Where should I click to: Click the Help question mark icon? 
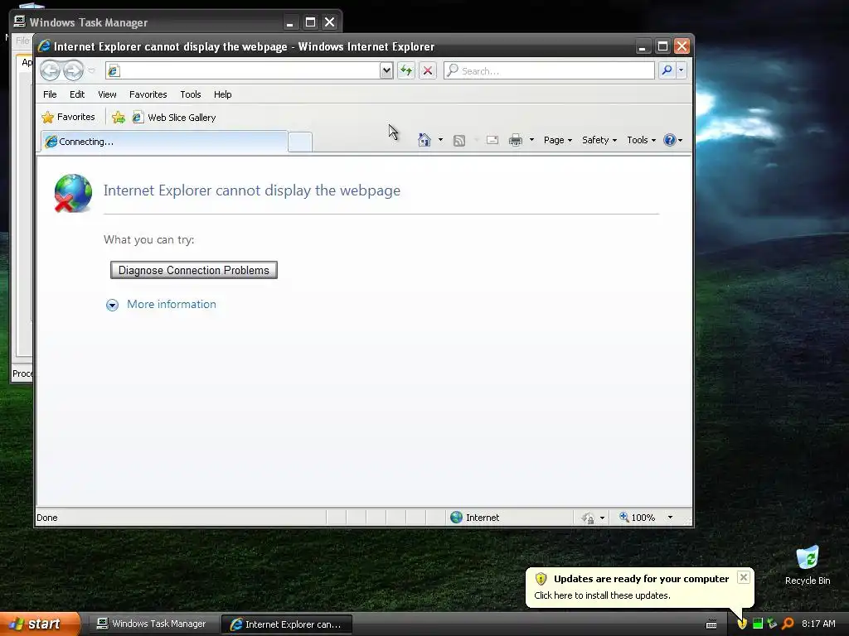(670, 140)
